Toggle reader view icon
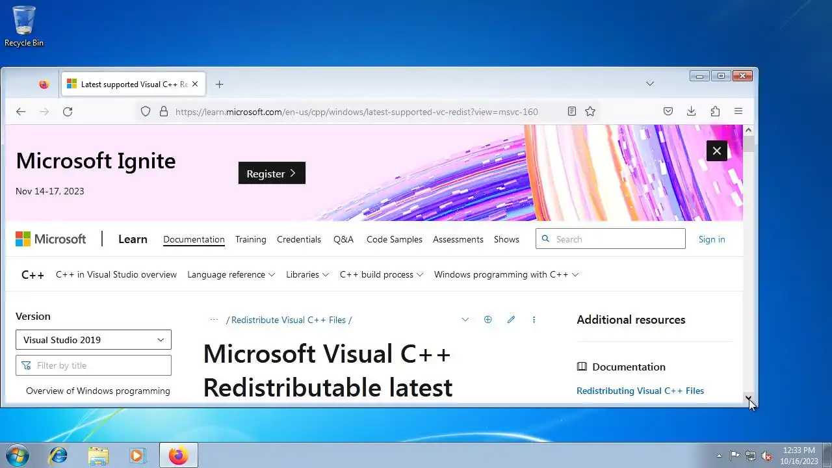Image resolution: width=832 pixels, height=468 pixels. tap(572, 112)
